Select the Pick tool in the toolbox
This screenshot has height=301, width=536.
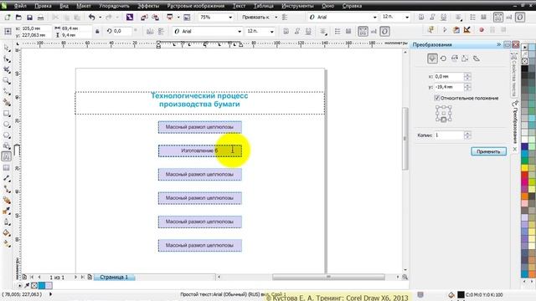pyautogui.click(x=7, y=48)
